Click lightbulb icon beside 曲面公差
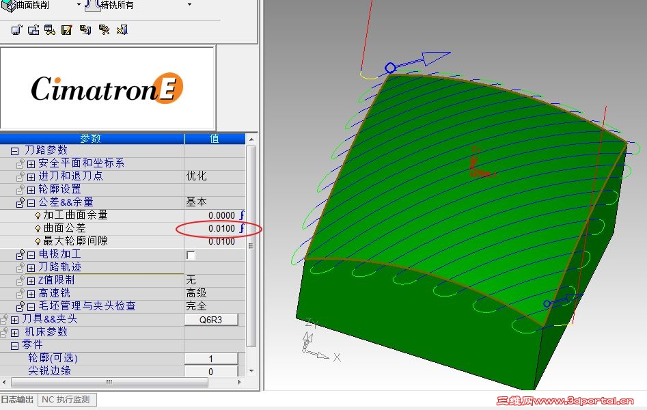 38,228
